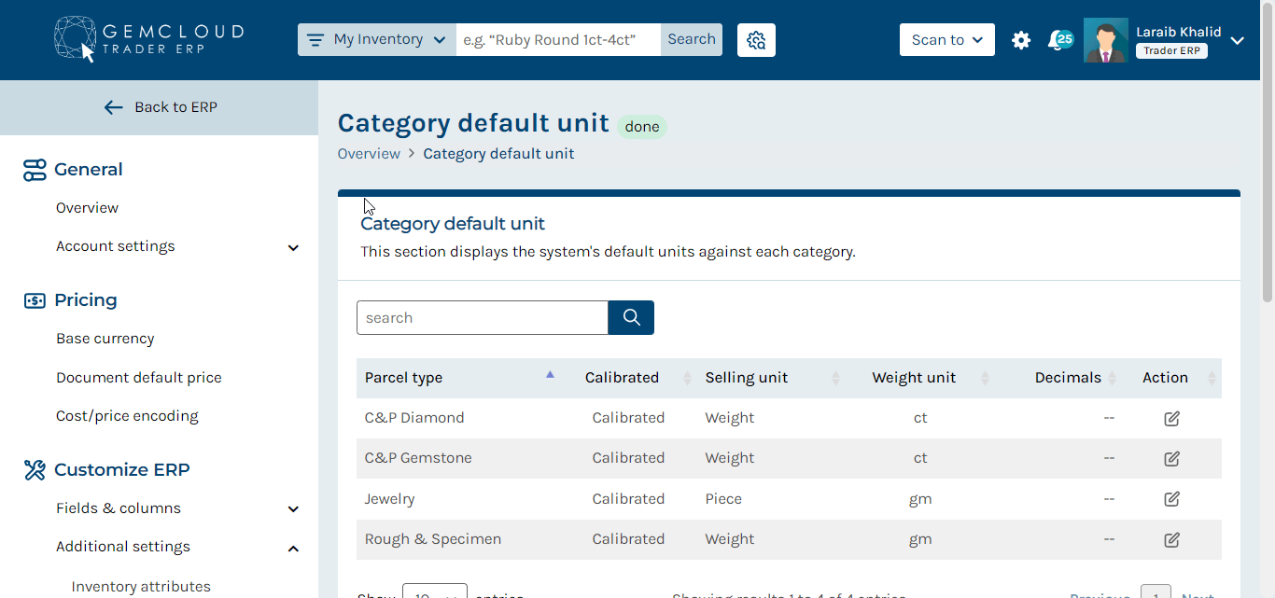Expand the user profile menu chevron
Image resolution: width=1275 pixels, height=598 pixels.
point(1238,41)
